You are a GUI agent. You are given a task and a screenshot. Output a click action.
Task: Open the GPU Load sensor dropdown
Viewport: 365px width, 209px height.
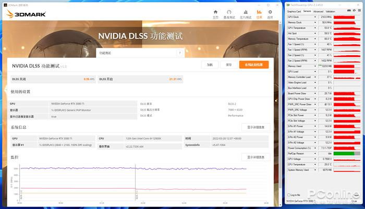coord(315,72)
